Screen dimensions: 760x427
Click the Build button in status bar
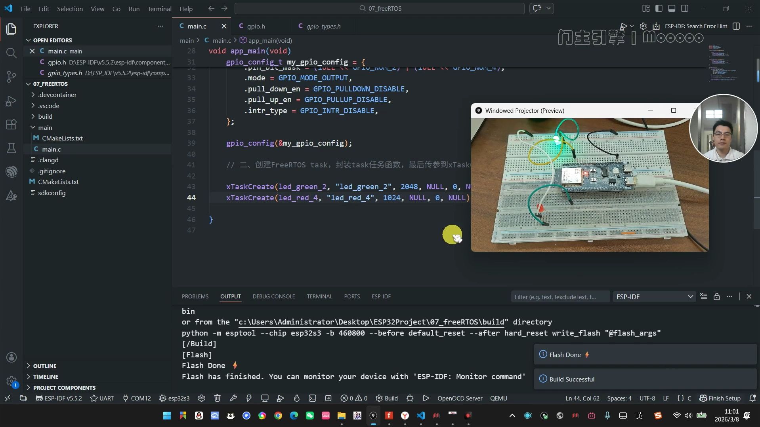(x=387, y=398)
